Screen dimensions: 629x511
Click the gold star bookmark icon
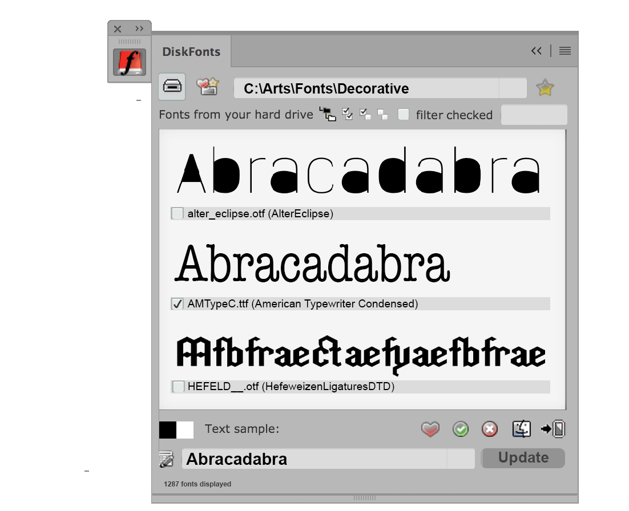(545, 88)
